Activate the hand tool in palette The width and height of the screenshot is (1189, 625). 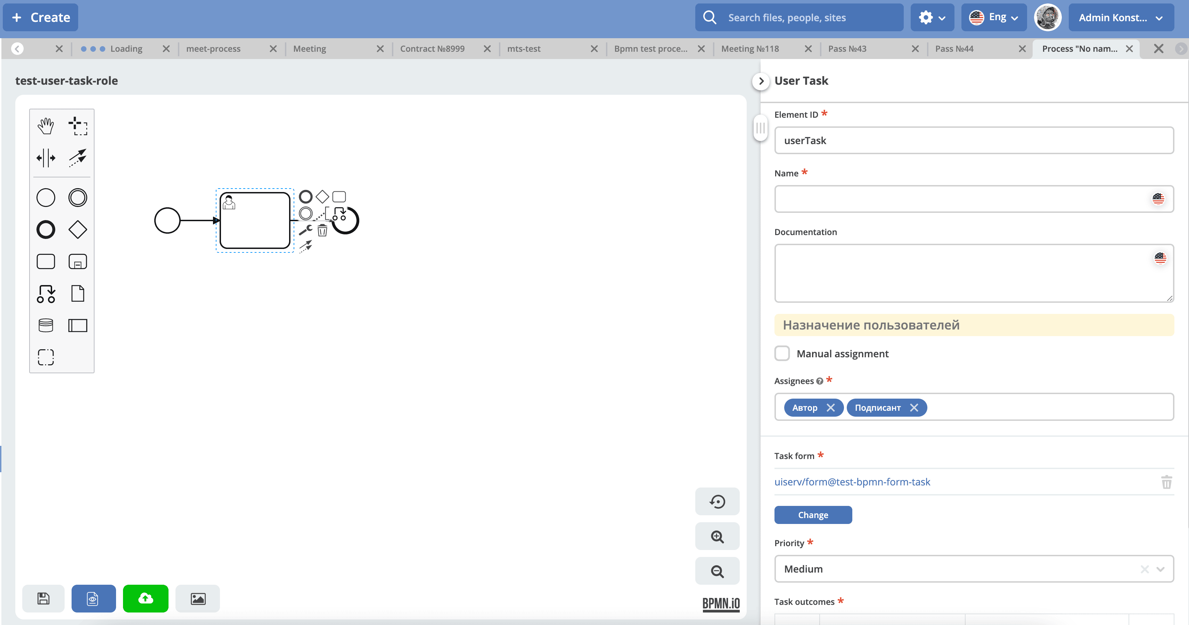tap(46, 125)
